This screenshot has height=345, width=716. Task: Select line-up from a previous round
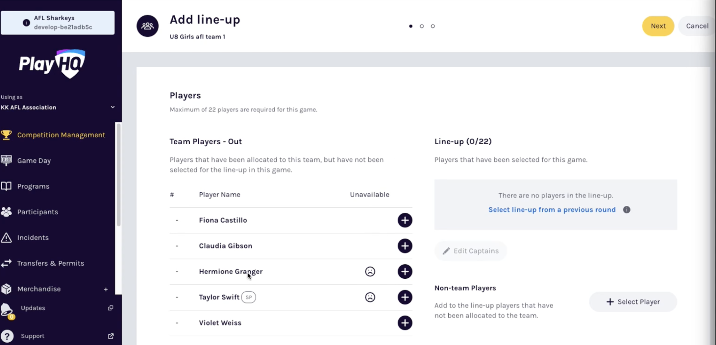pos(552,210)
